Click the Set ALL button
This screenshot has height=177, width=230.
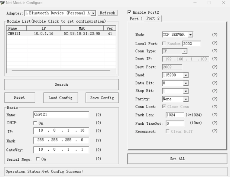(177, 159)
